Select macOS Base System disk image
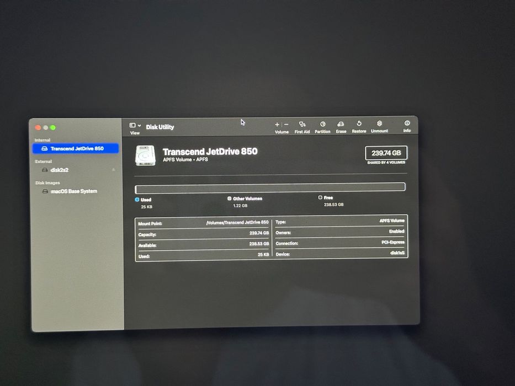This screenshot has height=386, width=515. 74,191
